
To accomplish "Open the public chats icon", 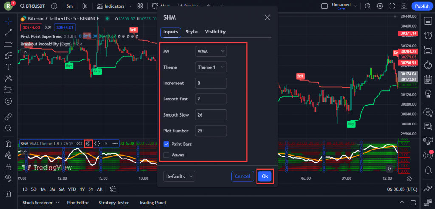I will (428, 126).
